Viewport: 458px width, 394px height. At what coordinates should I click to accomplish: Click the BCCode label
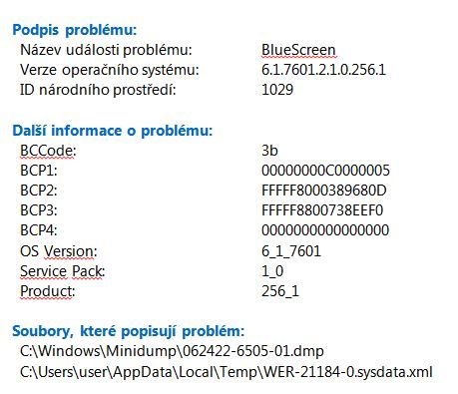coord(48,151)
